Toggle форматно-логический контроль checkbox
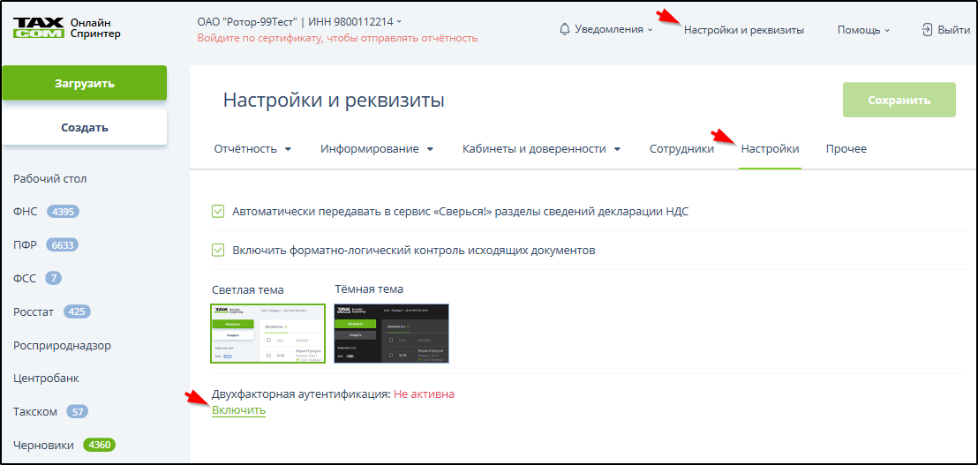This screenshot has width=978, height=465. click(218, 250)
